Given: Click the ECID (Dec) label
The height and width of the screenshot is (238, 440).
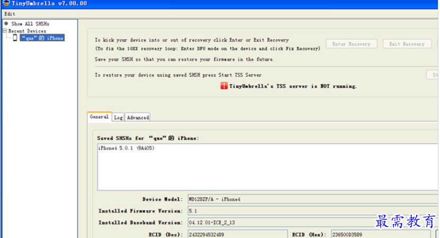Looking at the screenshot, I should (166, 234).
